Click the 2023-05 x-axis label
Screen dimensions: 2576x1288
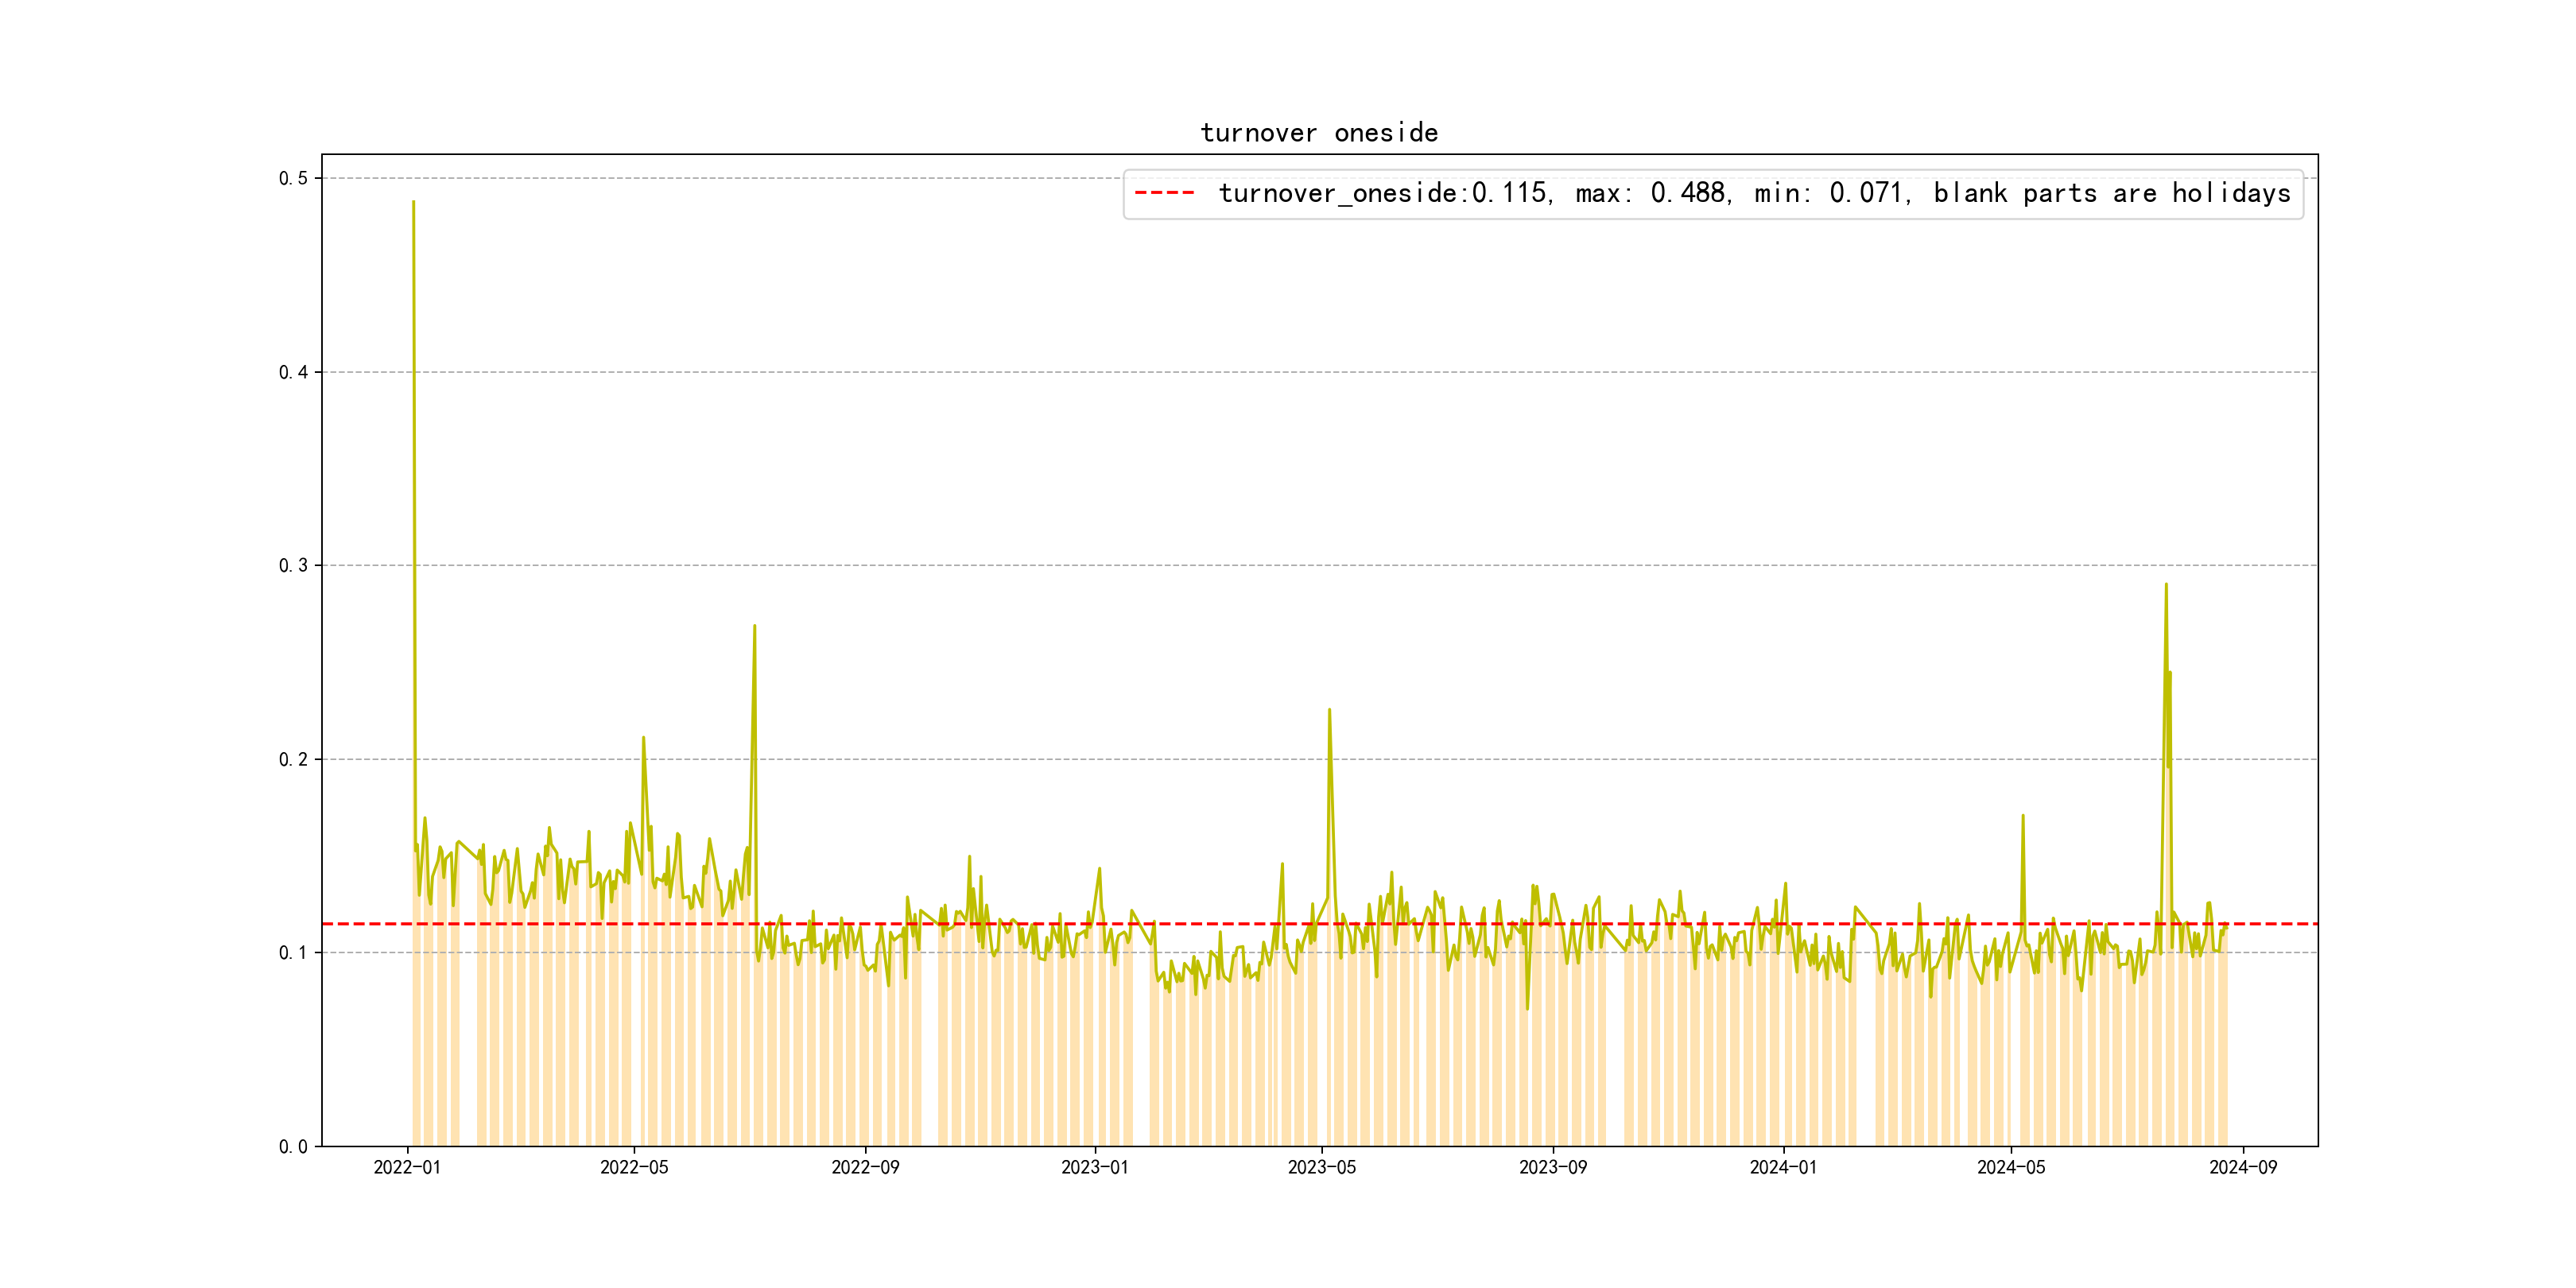[1321, 1167]
